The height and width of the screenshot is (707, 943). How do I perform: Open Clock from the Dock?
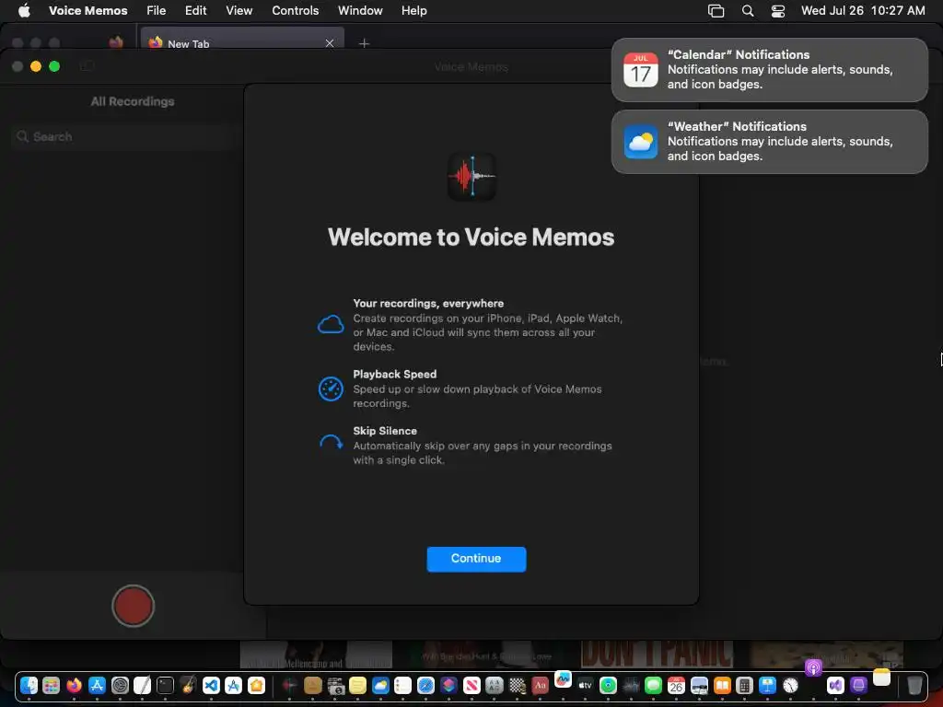click(790, 685)
